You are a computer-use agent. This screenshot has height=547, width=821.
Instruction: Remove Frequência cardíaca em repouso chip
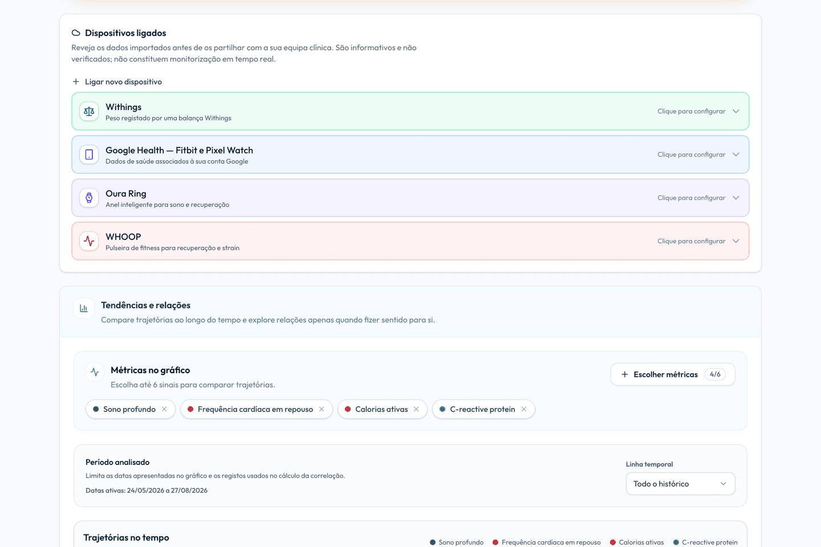point(322,409)
